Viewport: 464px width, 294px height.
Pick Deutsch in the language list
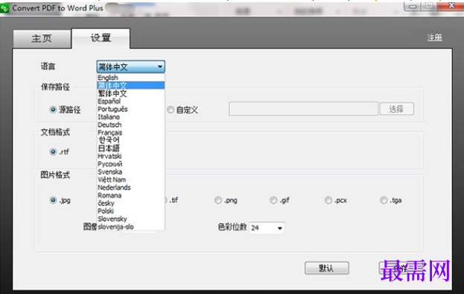coord(131,125)
